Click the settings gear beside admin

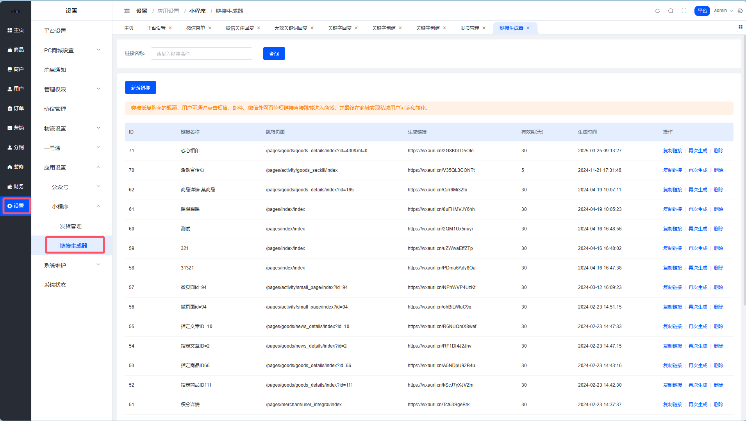pyautogui.click(x=740, y=11)
